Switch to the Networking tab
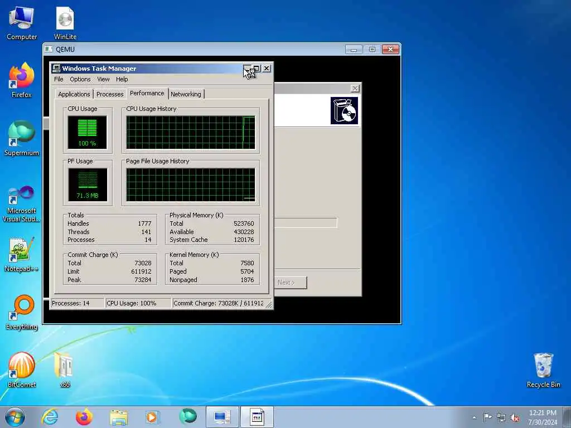The image size is (571, 428). point(186,94)
